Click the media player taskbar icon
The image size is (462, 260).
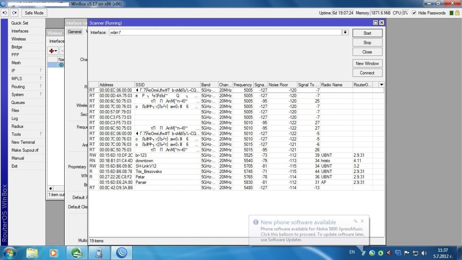54,253
